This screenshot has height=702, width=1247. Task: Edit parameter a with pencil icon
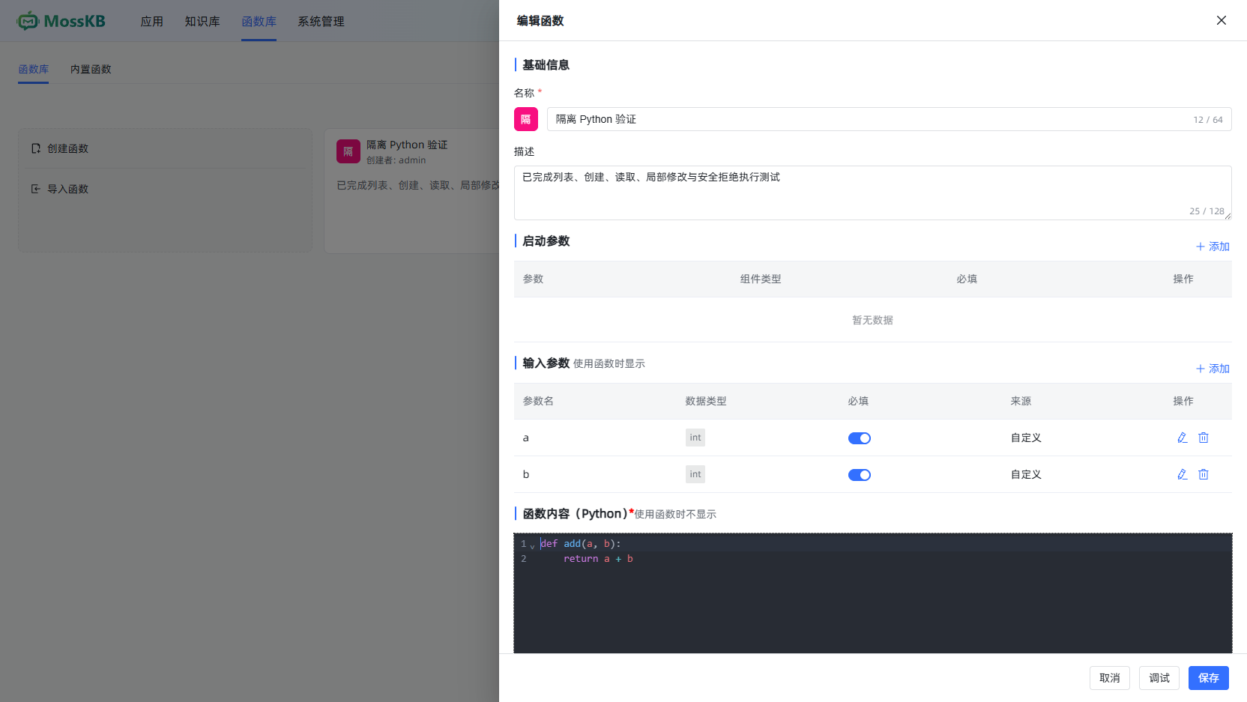(1183, 438)
